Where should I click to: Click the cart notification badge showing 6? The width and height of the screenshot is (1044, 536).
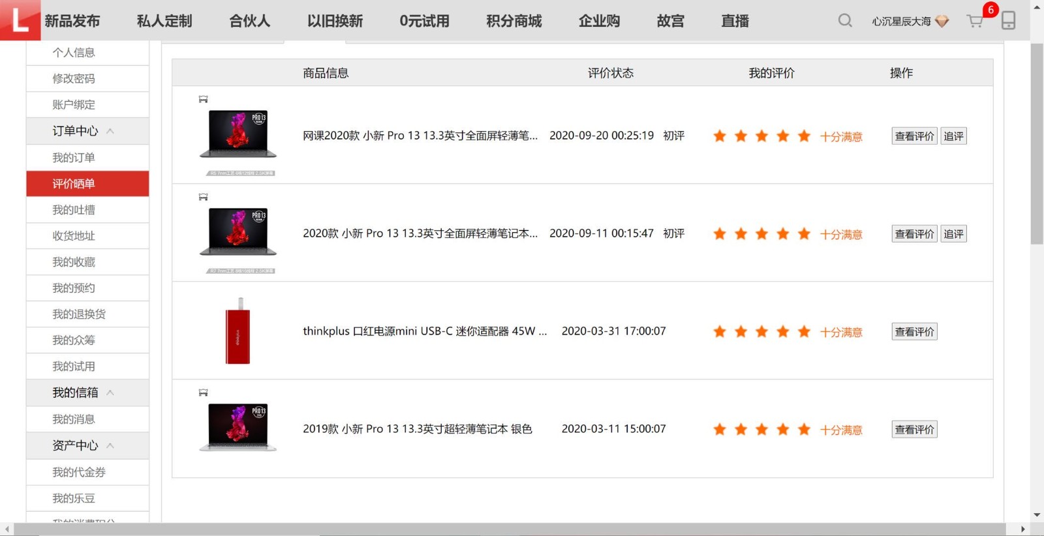990,10
